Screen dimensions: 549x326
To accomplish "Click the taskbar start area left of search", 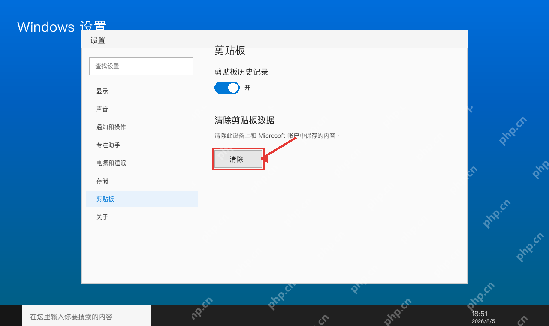I will coord(11,315).
